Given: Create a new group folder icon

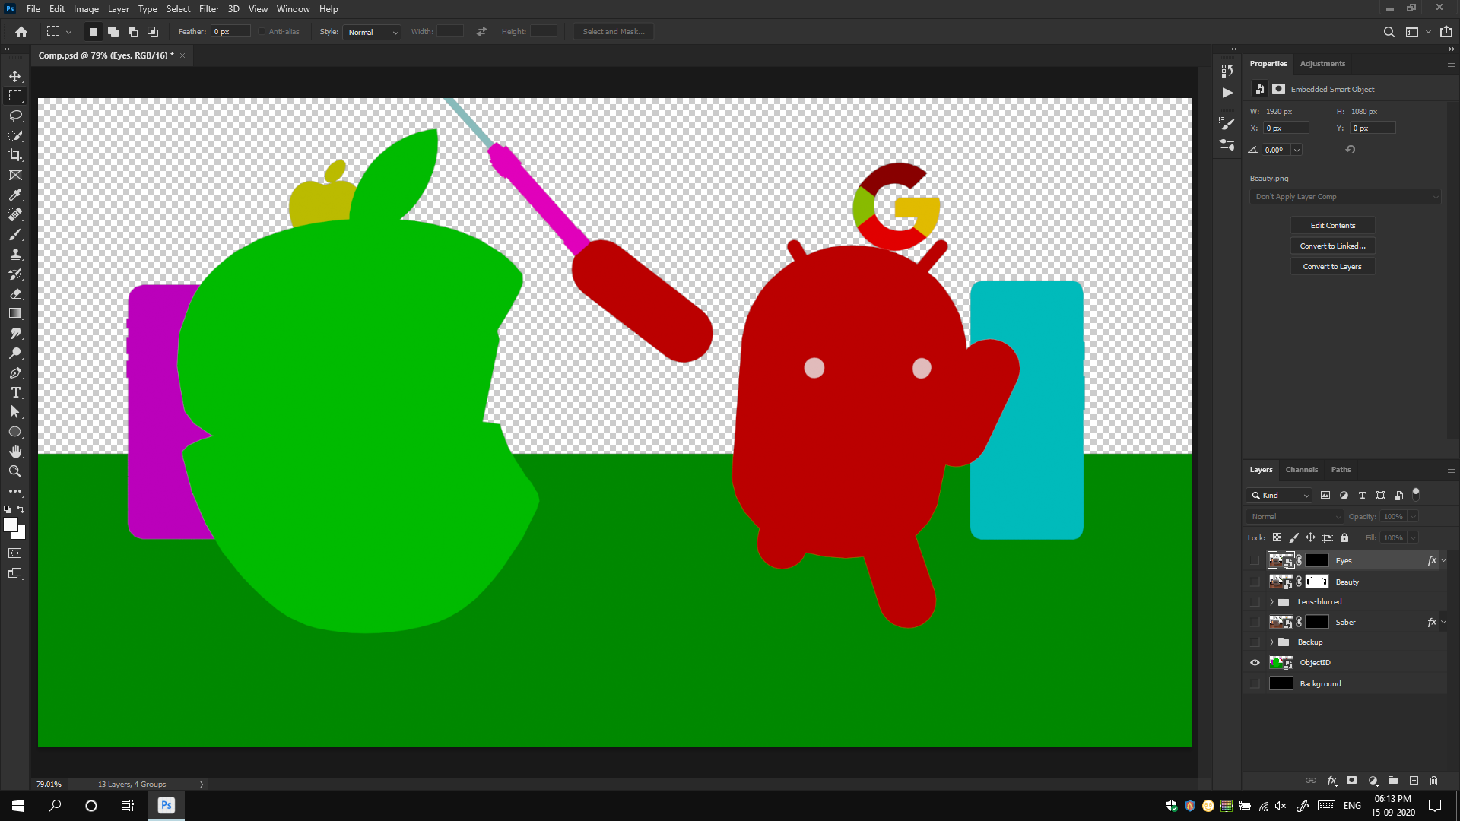Looking at the screenshot, I should (1393, 781).
